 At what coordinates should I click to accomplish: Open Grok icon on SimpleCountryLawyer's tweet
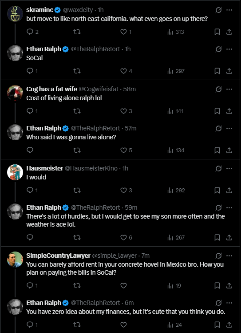pos(218,256)
